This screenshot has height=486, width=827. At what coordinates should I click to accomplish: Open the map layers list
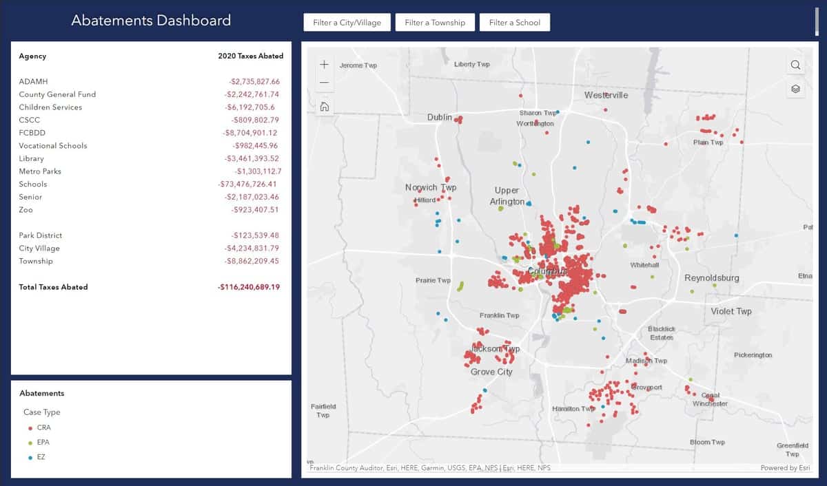point(795,89)
